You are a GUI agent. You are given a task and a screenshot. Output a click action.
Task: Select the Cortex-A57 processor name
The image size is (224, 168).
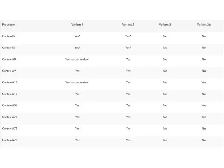[x=9, y=105]
